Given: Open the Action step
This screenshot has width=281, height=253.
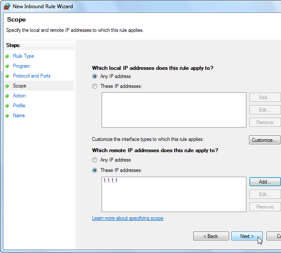Looking at the screenshot, I should coord(19,96).
